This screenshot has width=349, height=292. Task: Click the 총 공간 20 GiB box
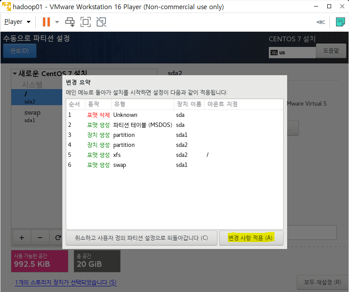pos(97,261)
